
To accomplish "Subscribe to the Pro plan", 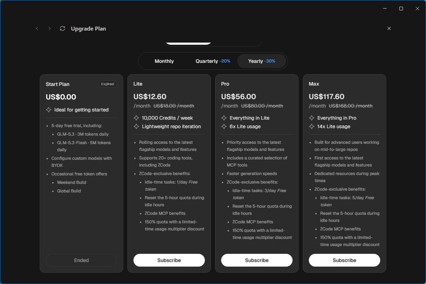I will [257, 260].
